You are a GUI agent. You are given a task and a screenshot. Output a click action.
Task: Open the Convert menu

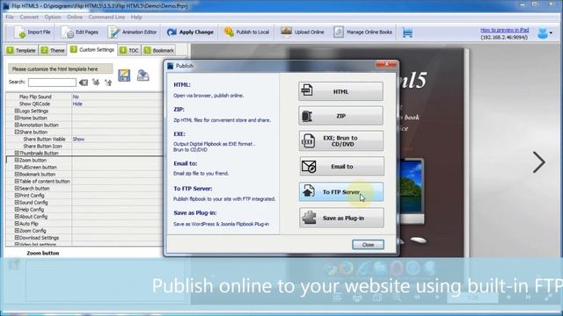point(29,17)
